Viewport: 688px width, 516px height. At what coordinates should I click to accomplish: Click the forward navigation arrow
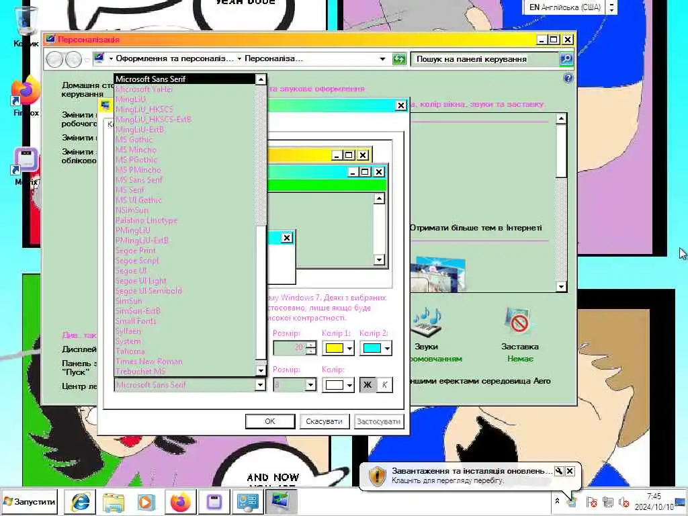click(74, 59)
